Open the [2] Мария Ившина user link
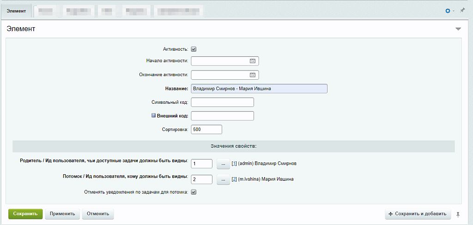This screenshot has width=473, height=225. pyautogui.click(x=234, y=179)
